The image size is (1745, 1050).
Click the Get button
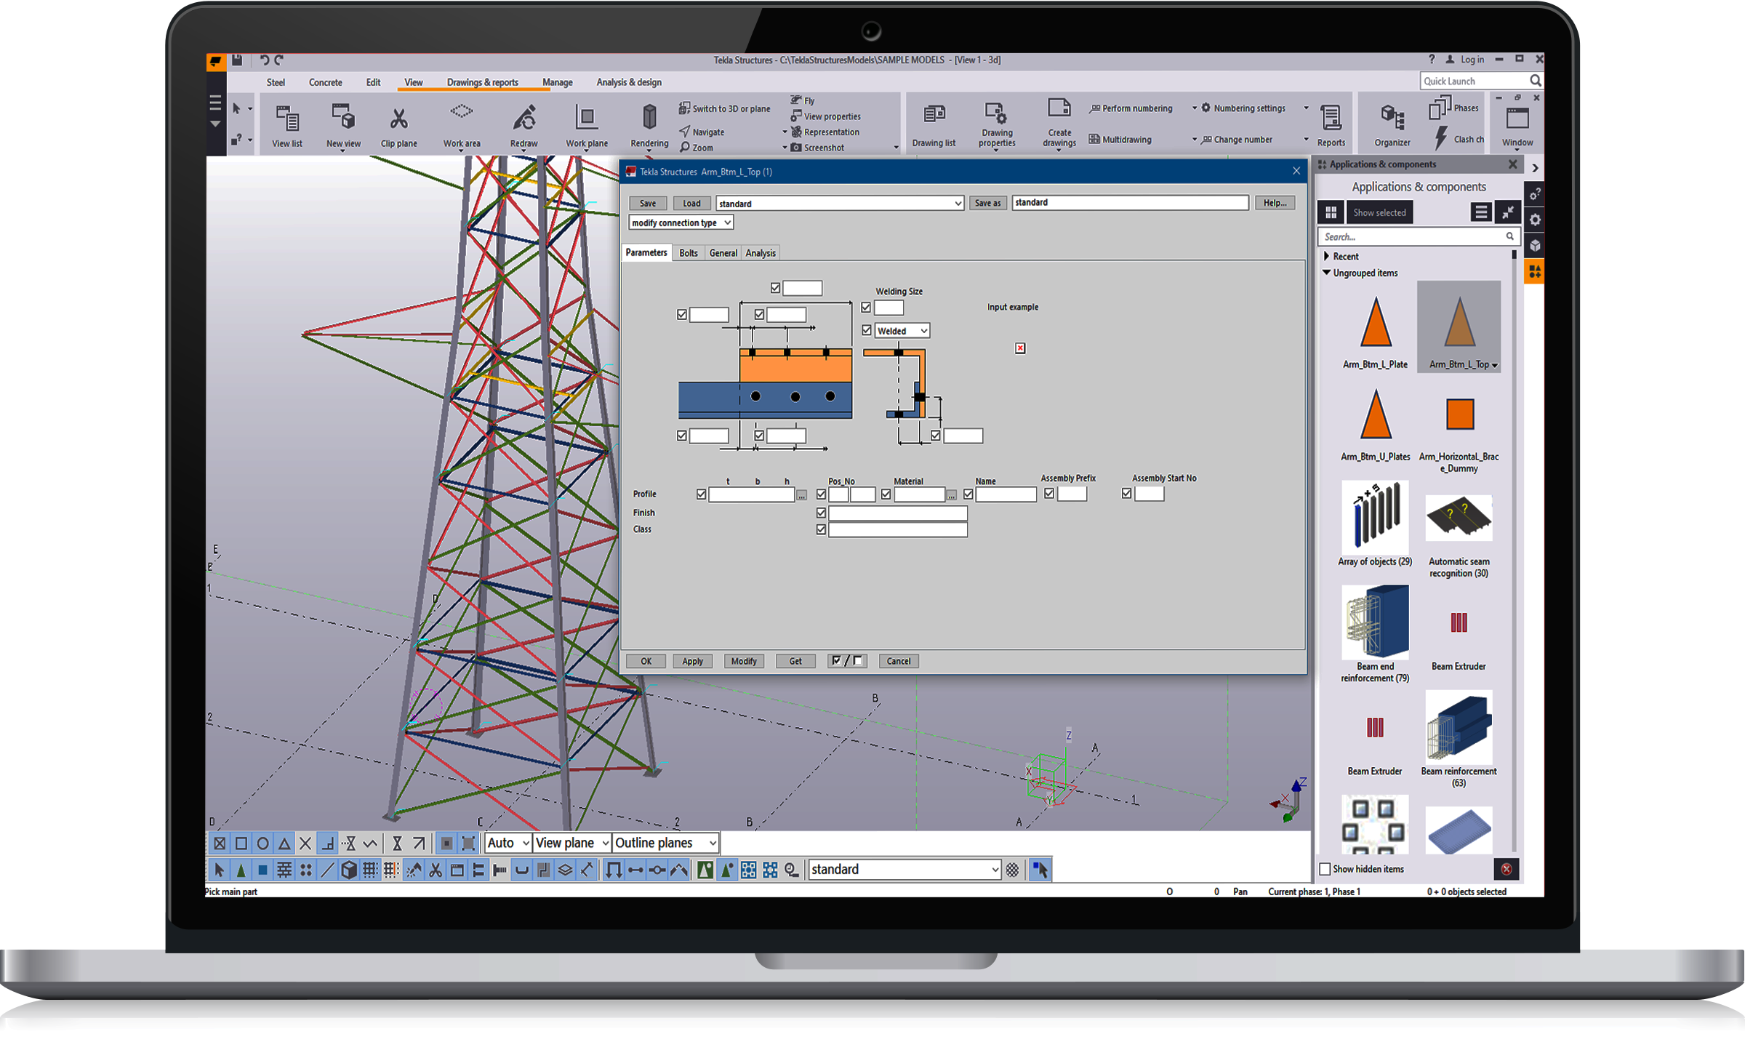click(795, 661)
